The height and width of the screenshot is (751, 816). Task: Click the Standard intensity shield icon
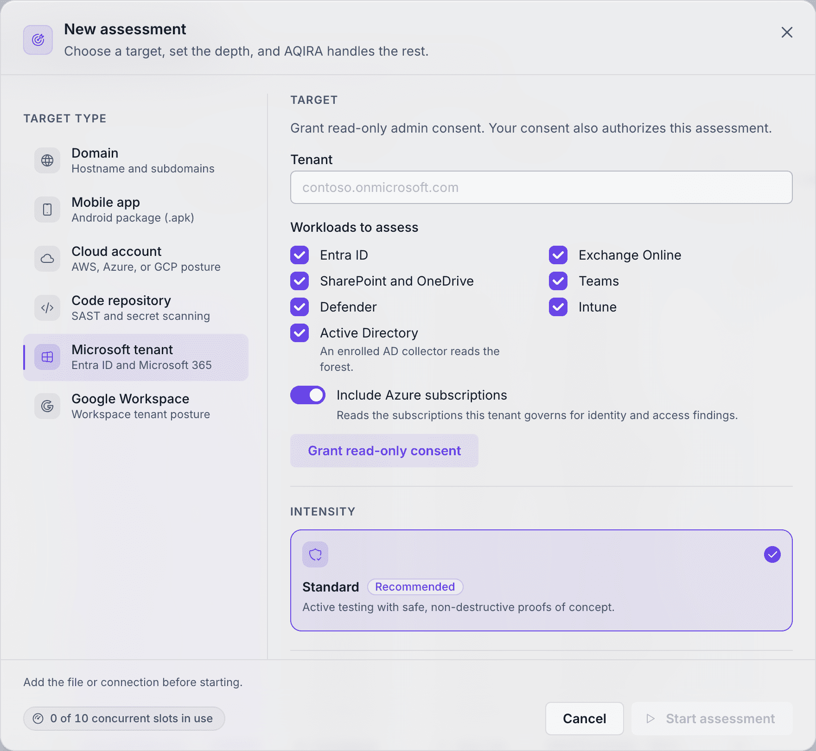315,554
